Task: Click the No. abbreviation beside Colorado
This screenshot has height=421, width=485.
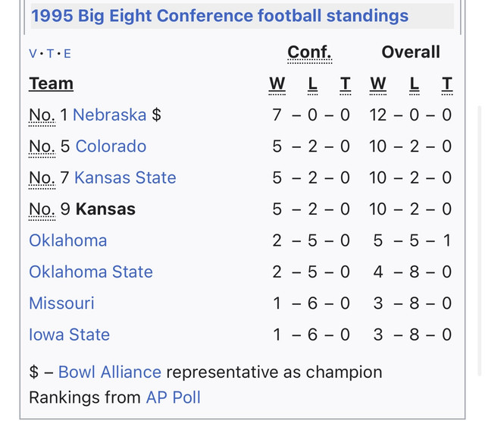Action: (x=41, y=146)
